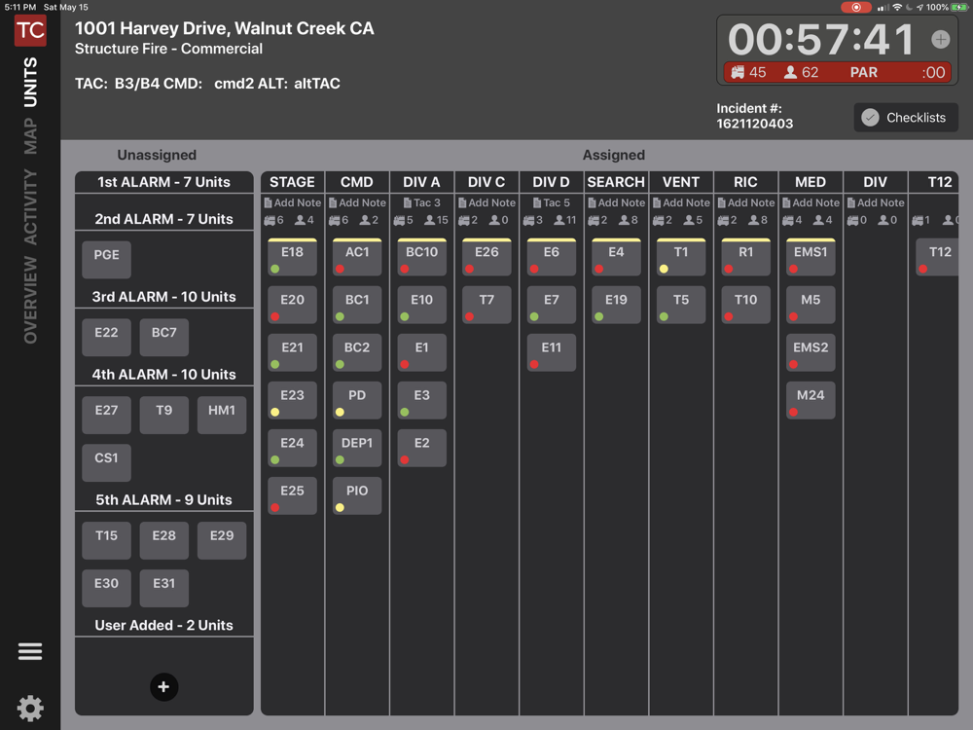Open the hamburger menu icon

(30, 651)
